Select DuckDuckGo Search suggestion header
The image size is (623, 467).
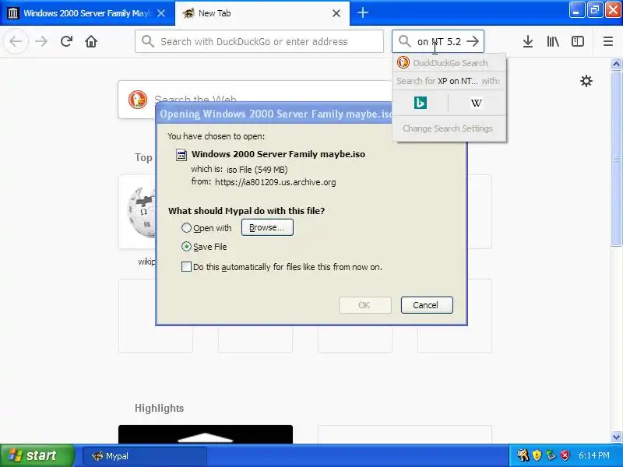449,63
